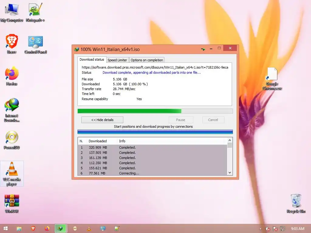This screenshot has width=311, height=233.
Task: Click Brave icon in taskbar
Action: pyautogui.click(x=33, y=228)
